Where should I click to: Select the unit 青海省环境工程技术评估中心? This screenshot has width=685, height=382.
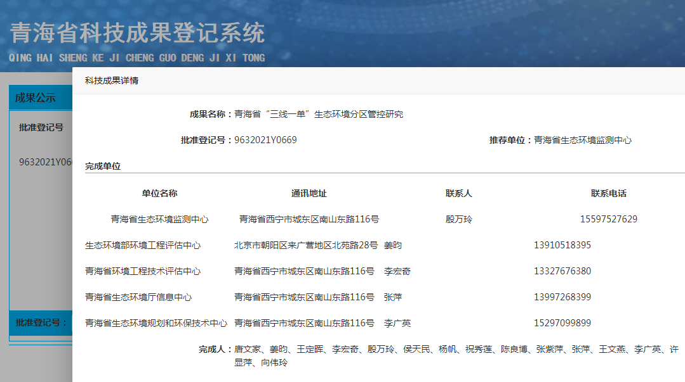(x=143, y=271)
